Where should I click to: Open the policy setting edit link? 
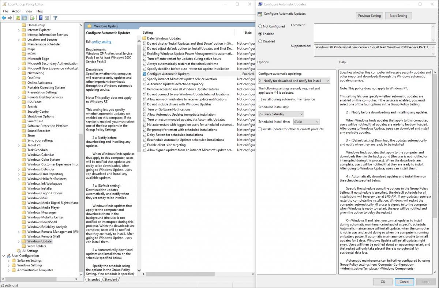102,42
